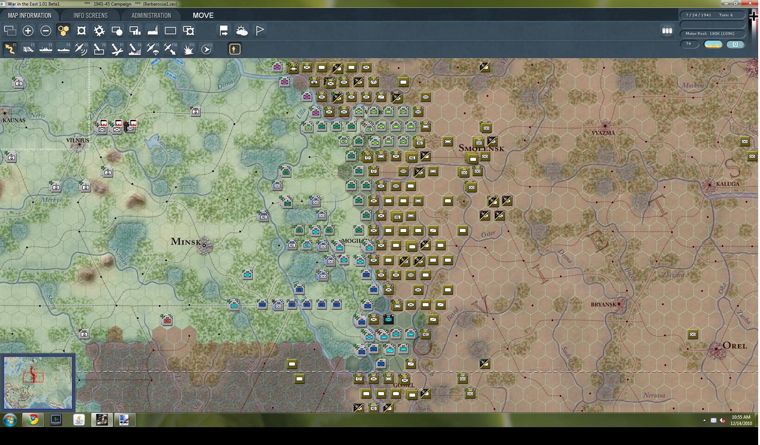Toggle the rectangle-with-gear overlay icon

pos(189,30)
